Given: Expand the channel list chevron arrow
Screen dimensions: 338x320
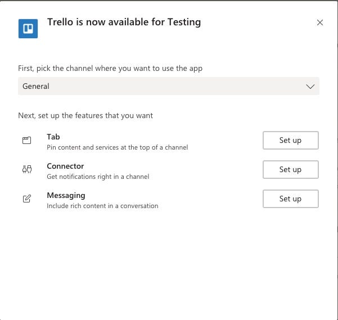Looking at the screenshot, I should click(x=310, y=87).
